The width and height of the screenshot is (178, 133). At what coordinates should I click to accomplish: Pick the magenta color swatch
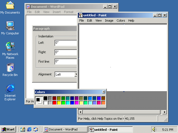tap(77, 103)
